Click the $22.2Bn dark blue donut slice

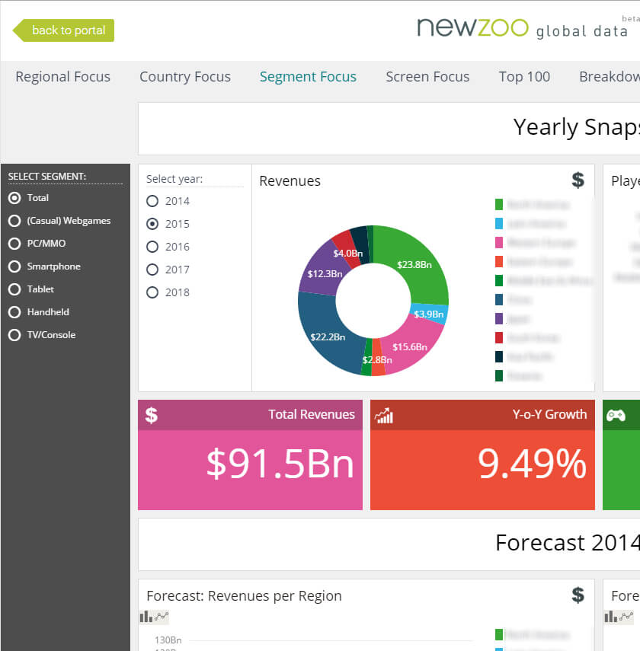coord(328,337)
